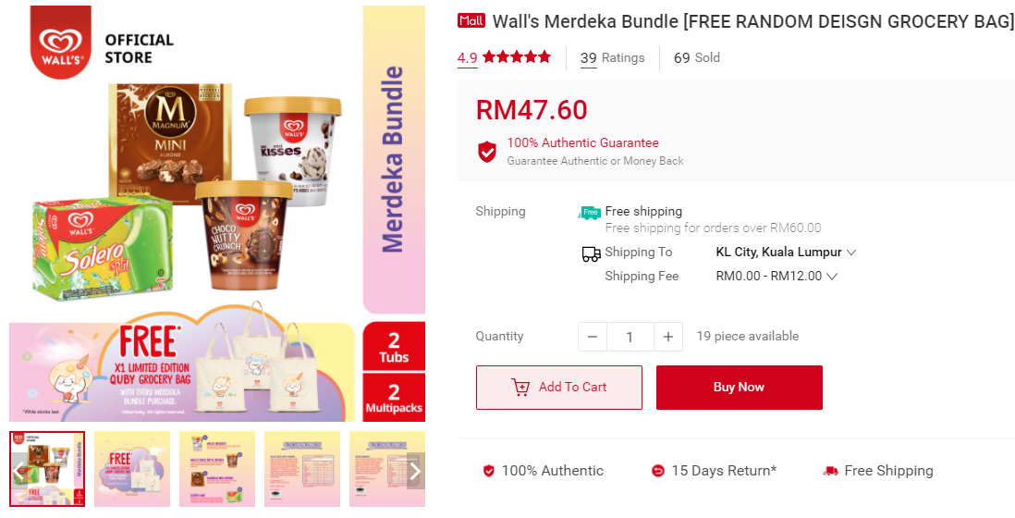Click the authentic guarantee shield icon
Image resolution: width=1015 pixels, height=518 pixels.
[487, 152]
